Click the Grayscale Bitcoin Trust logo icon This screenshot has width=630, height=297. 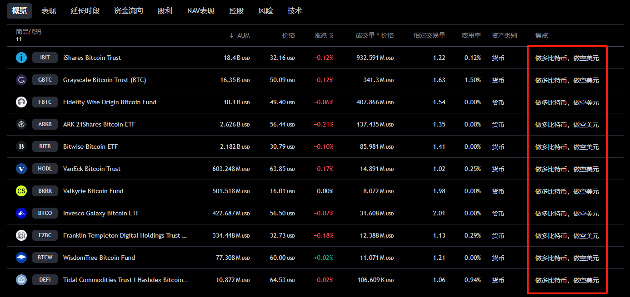click(x=21, y=80)
